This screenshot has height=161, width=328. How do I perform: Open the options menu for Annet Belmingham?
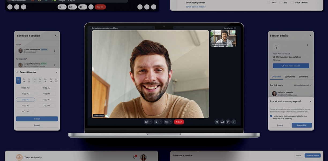pos(55,51)
